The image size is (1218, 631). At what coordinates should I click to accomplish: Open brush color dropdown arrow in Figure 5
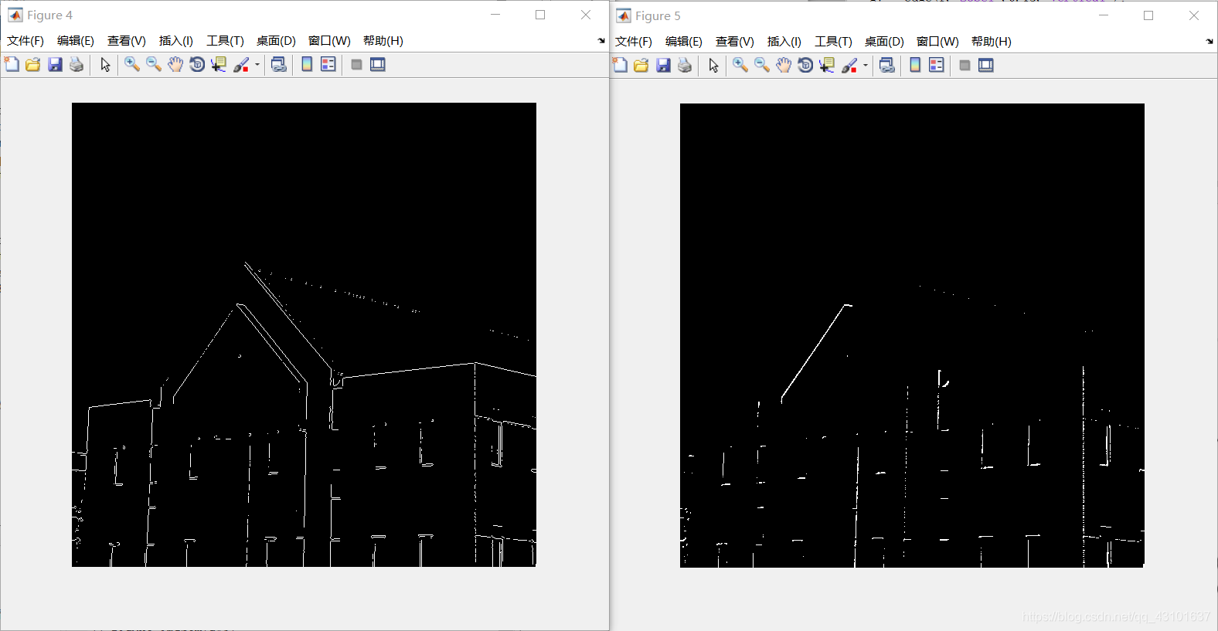865,66
